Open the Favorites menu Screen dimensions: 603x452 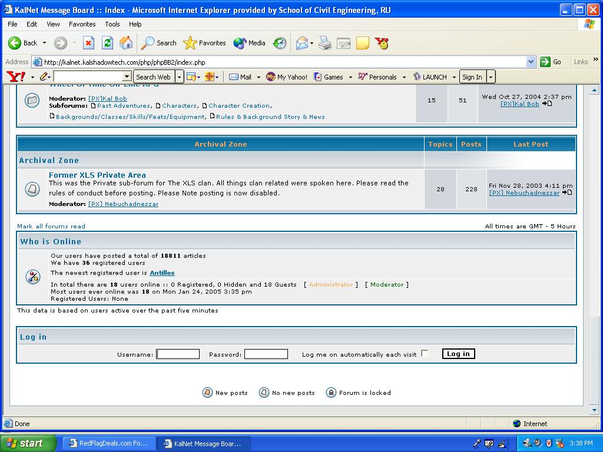coord(82,24)
